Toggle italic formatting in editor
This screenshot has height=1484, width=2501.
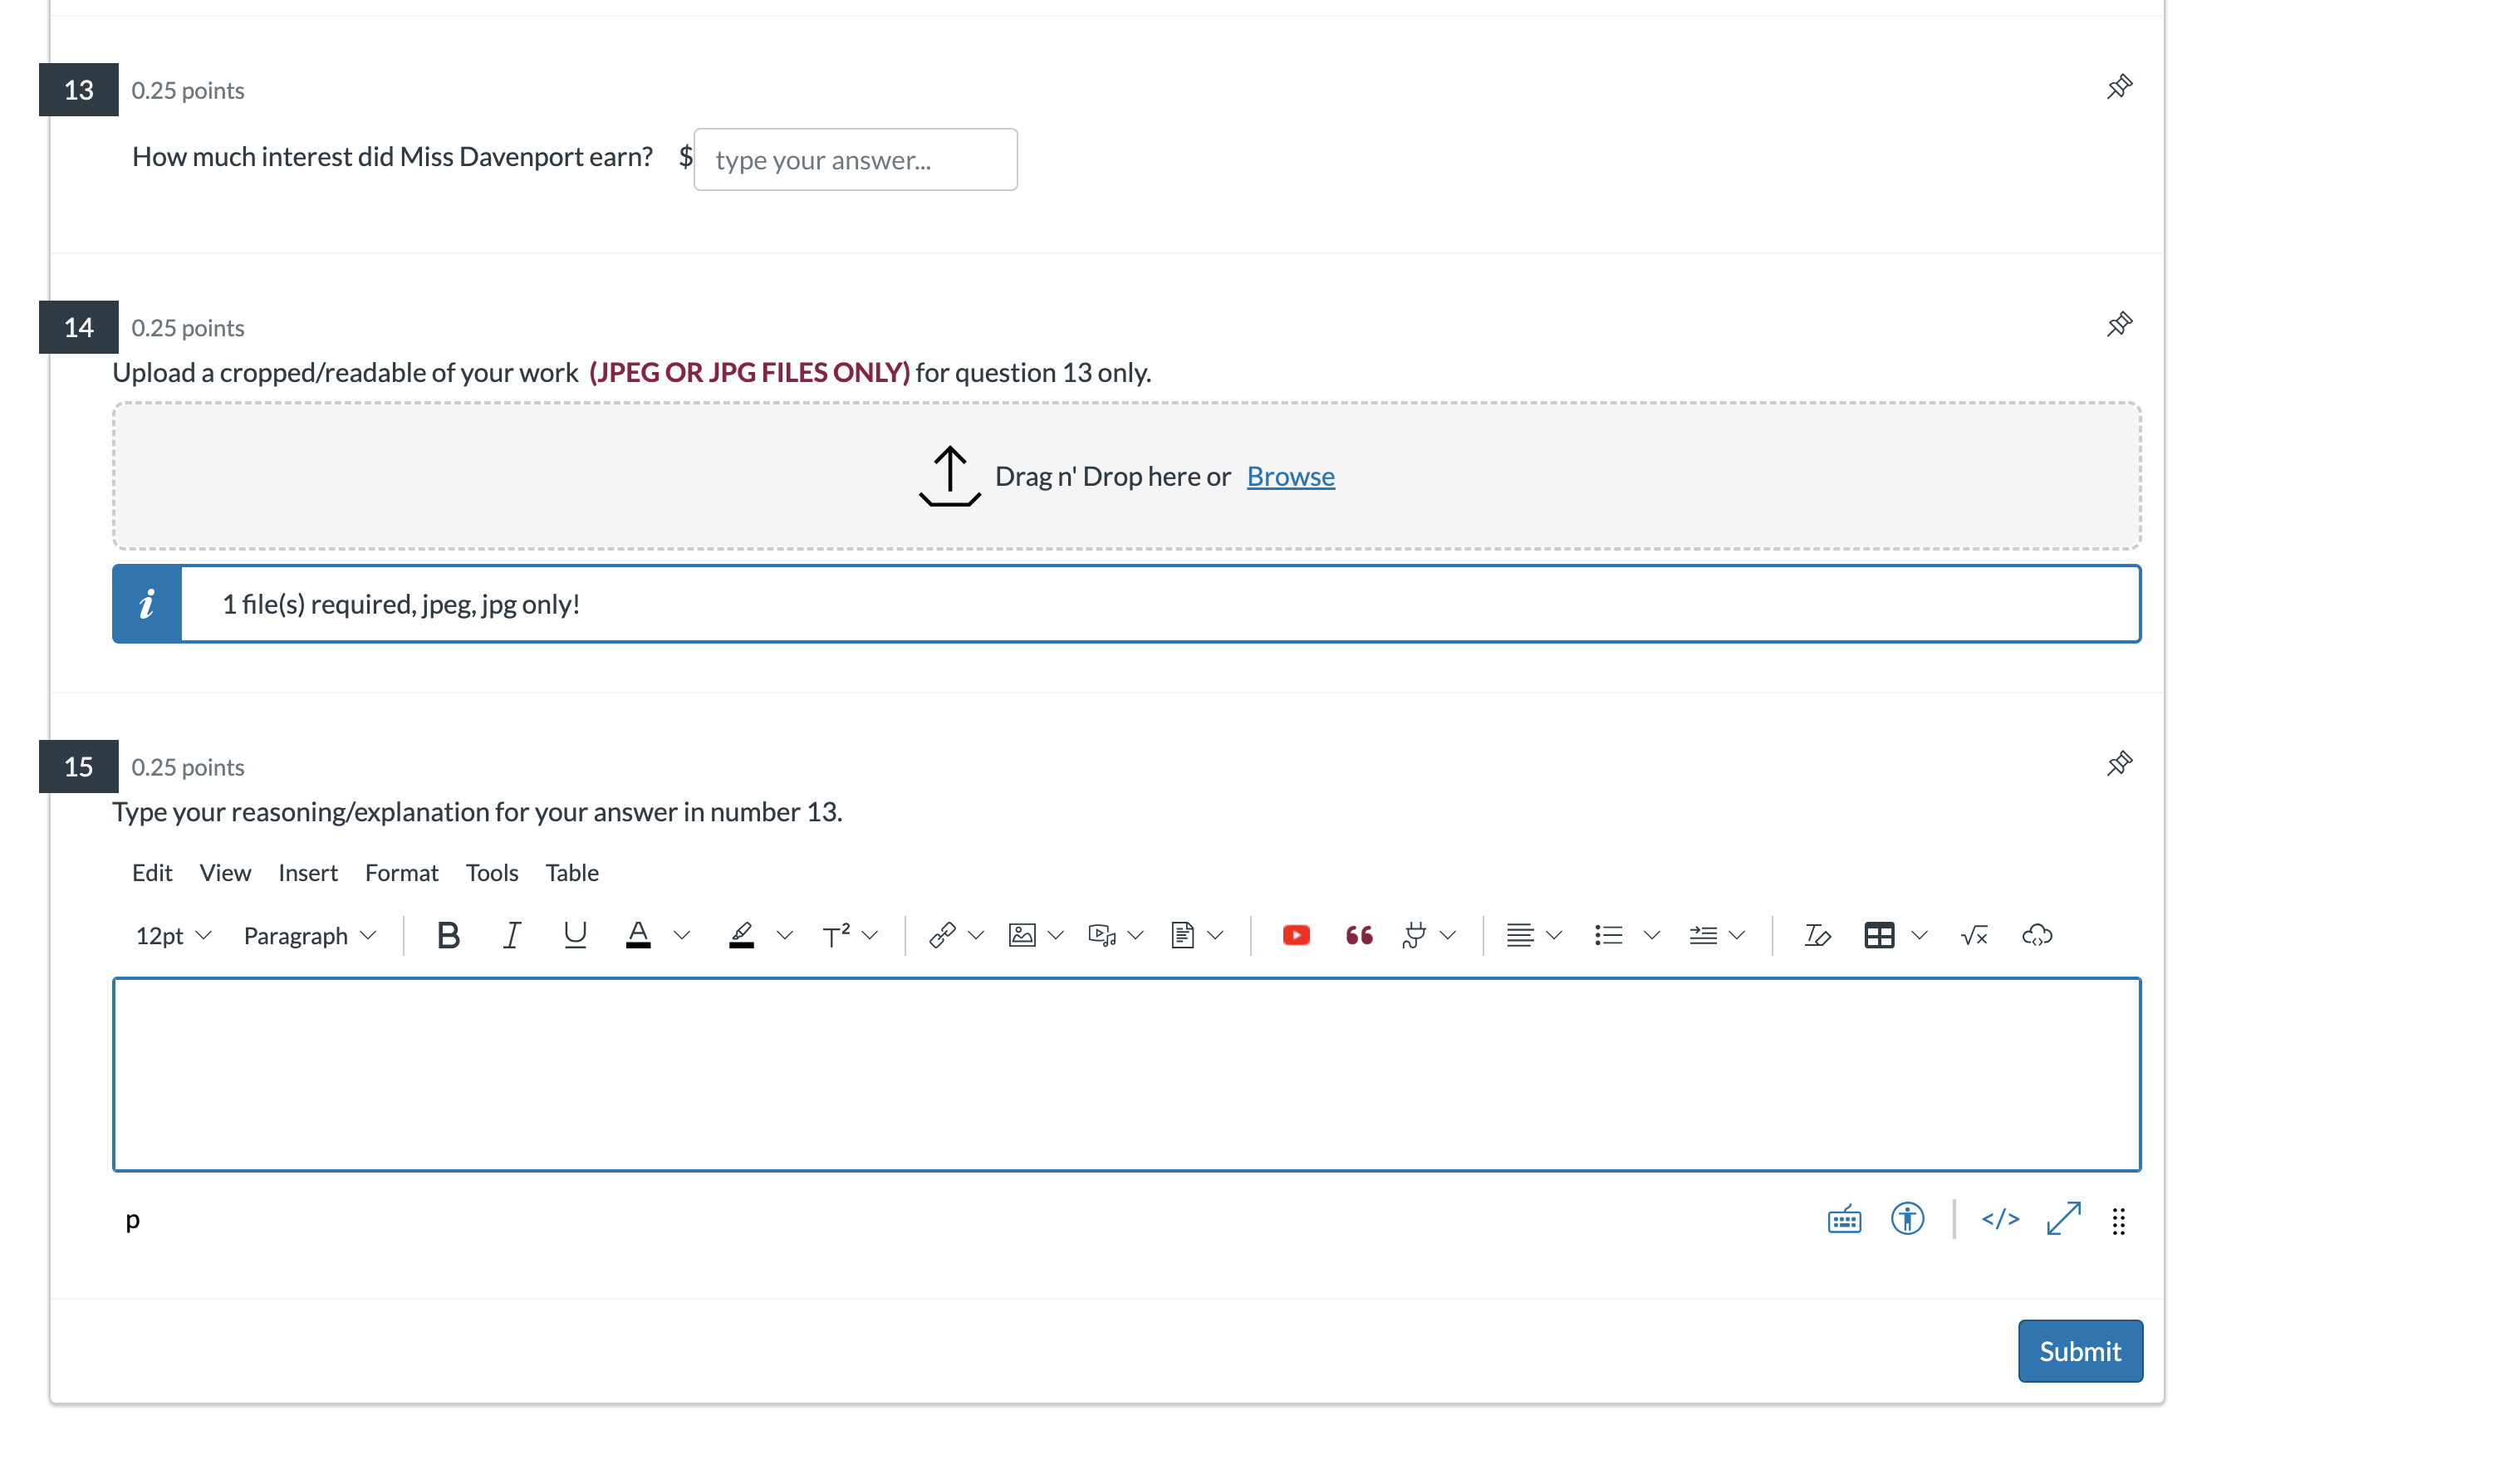point(511,935)
